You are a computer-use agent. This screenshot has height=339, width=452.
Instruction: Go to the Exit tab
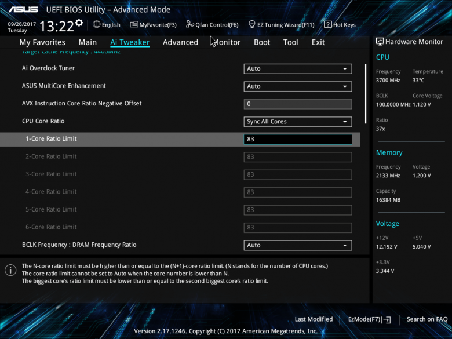pos(318,42)
